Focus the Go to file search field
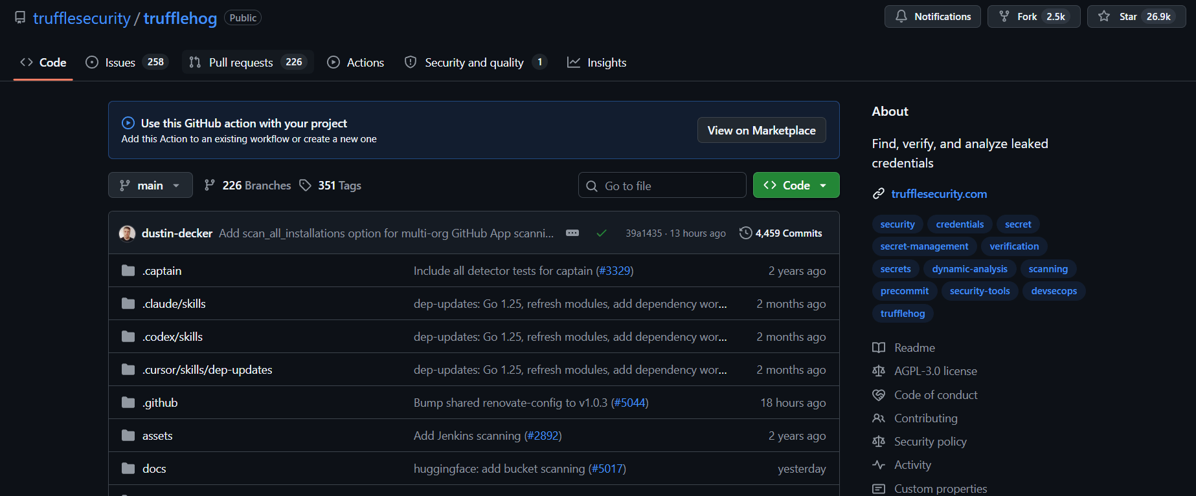Screen dimensions: 1196x496 (x=662, y=185)
